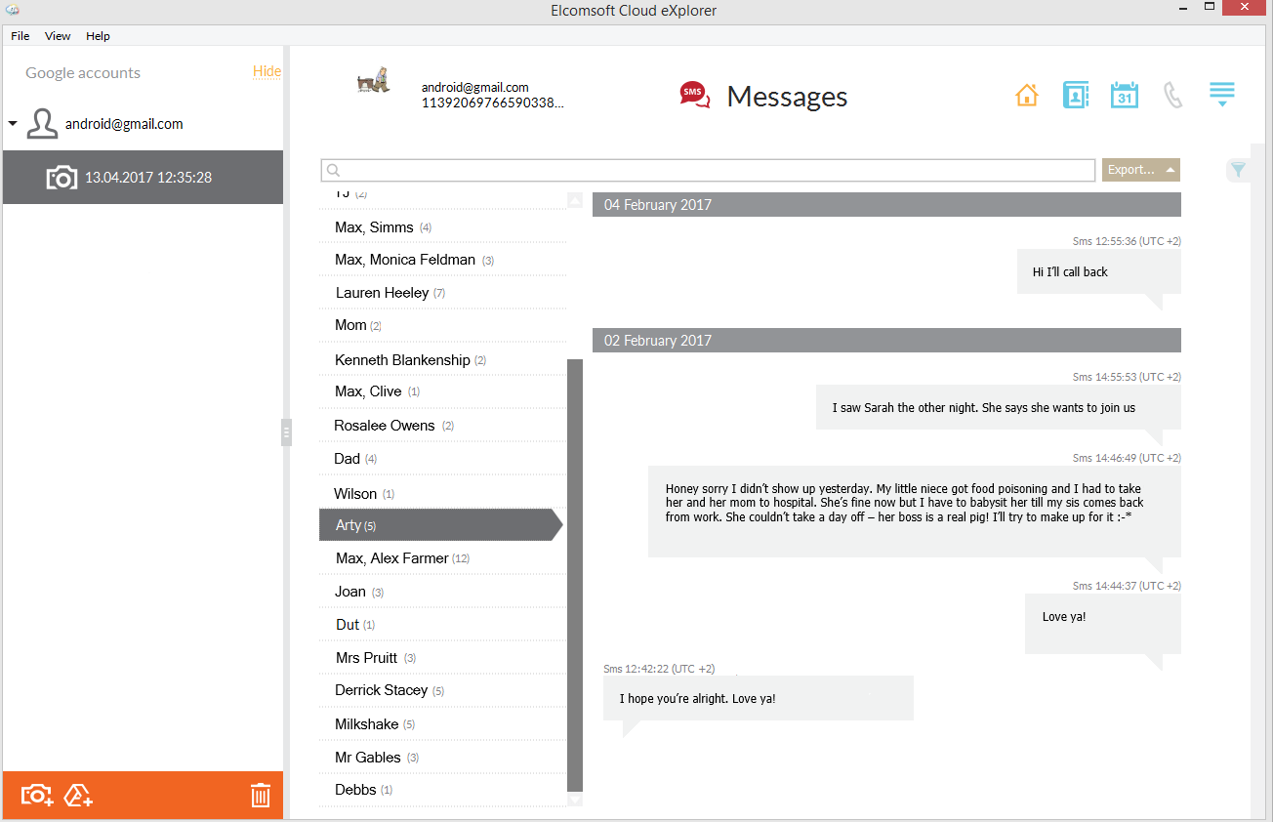The height and width of the screenshot is (822, 1273).
Task: Open the View menu
Action: [58, 36]
